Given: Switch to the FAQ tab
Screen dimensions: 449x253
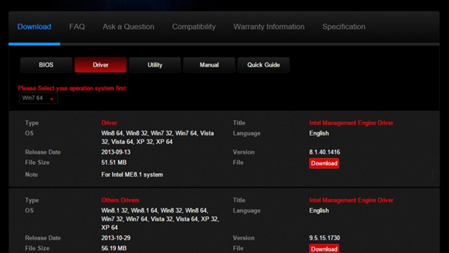Looking at the screenshot, I should pyautogui.click(x=77, y=27).
